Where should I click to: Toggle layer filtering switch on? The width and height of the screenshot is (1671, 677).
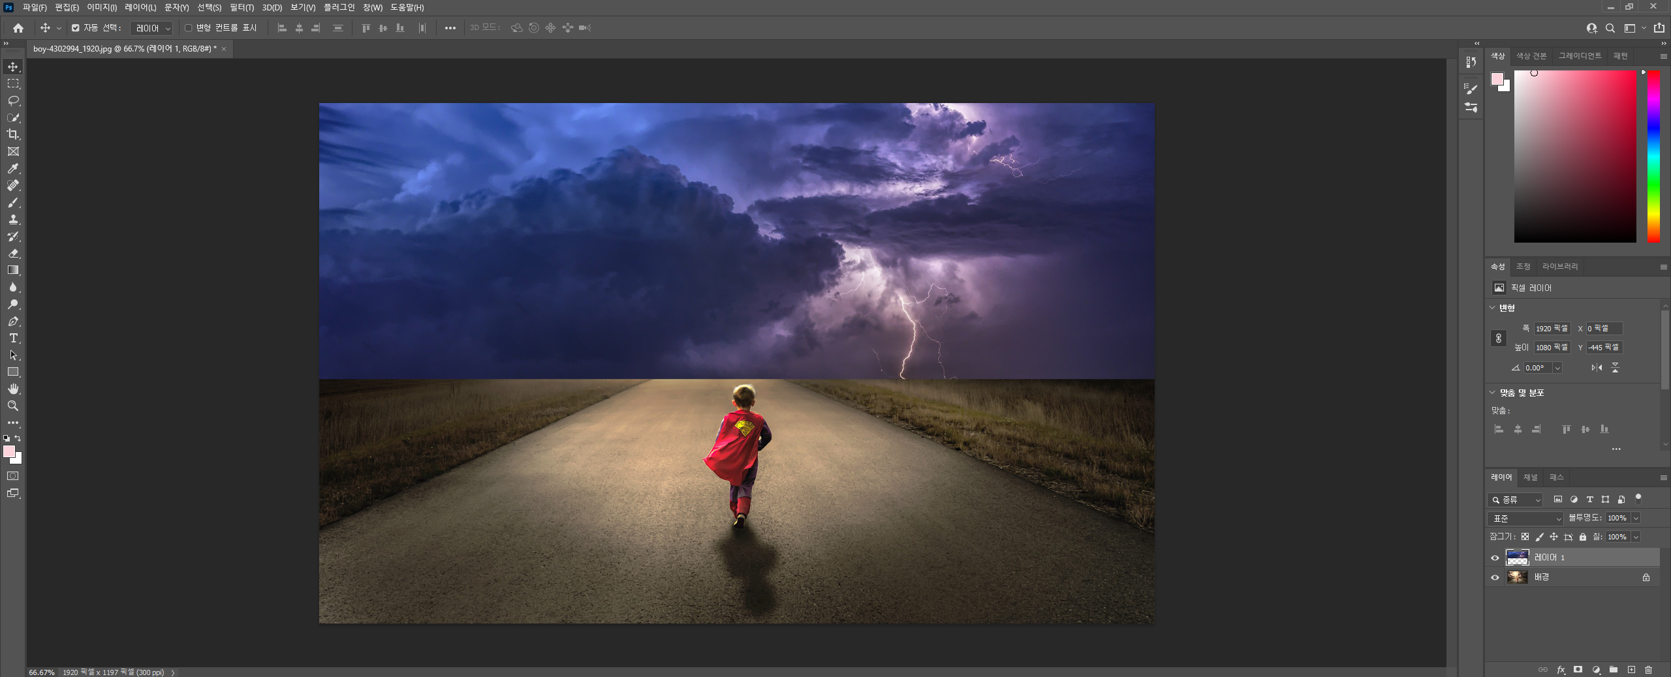coord(1638,499)
